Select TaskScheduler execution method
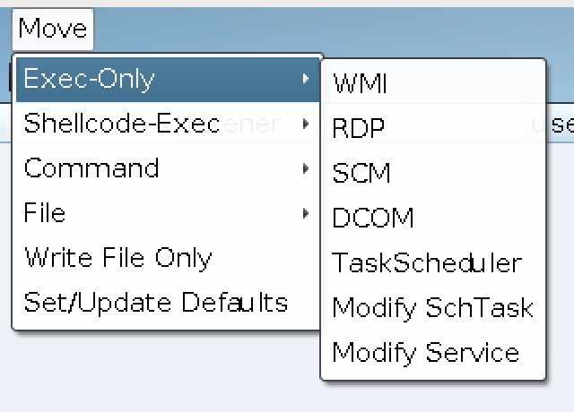 pos(433,262)
